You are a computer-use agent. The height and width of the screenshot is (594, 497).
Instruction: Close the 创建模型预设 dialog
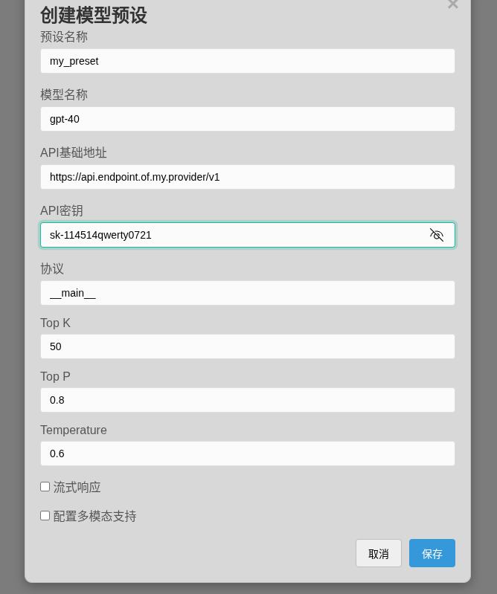452,4
